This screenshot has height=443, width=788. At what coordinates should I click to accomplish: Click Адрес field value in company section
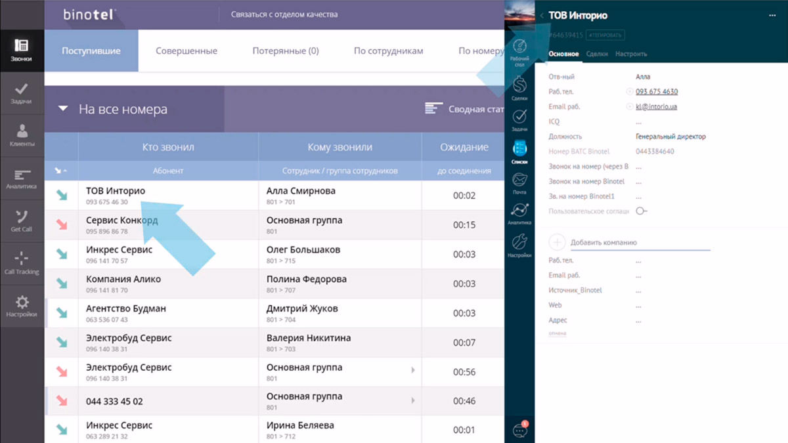point(639,320)
